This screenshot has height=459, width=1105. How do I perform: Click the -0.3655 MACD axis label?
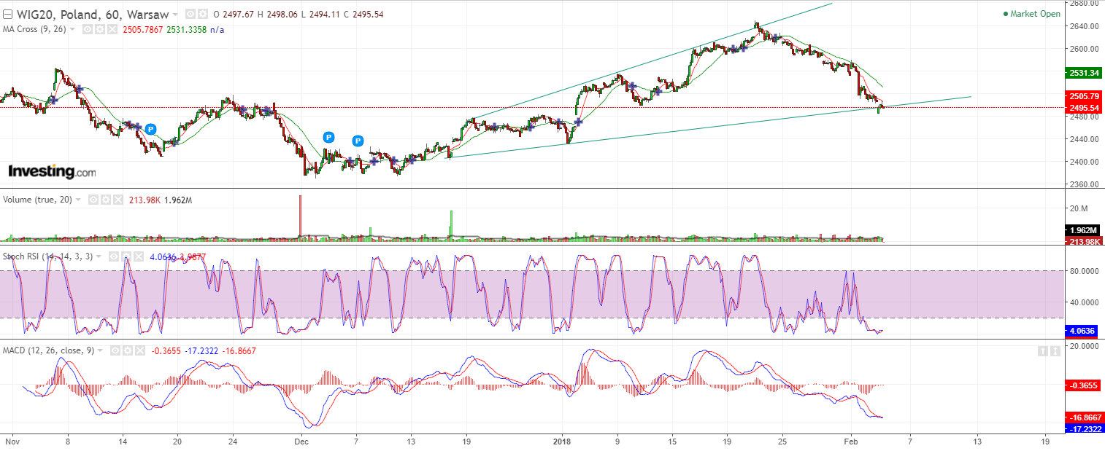click(1084, 385)
